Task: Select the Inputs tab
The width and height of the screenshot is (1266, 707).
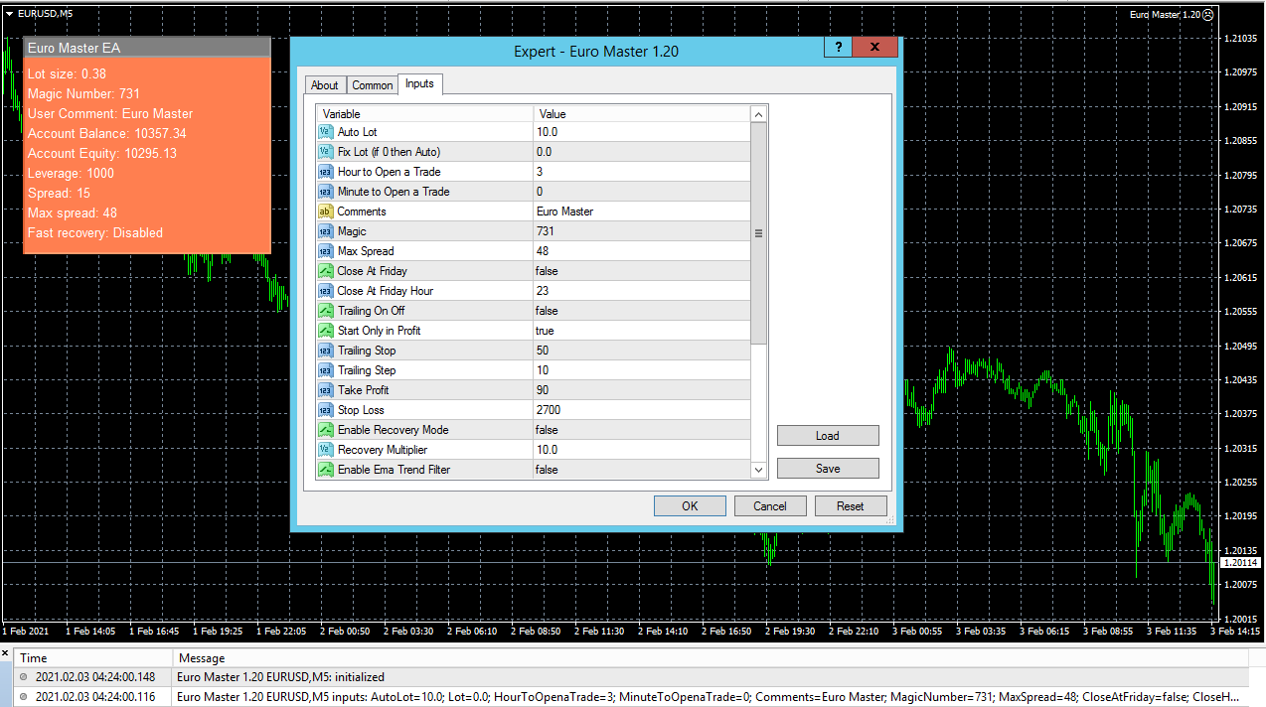Action: tap(419, 84)
